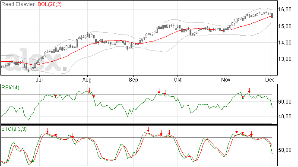Click the 'Dec' month label

pyautogui.click(x=270, y=79)
